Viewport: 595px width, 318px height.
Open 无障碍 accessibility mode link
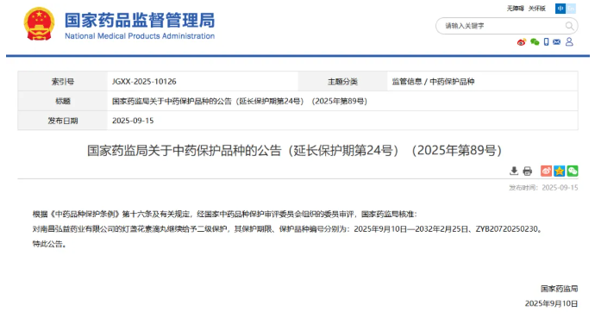(516, 9)
